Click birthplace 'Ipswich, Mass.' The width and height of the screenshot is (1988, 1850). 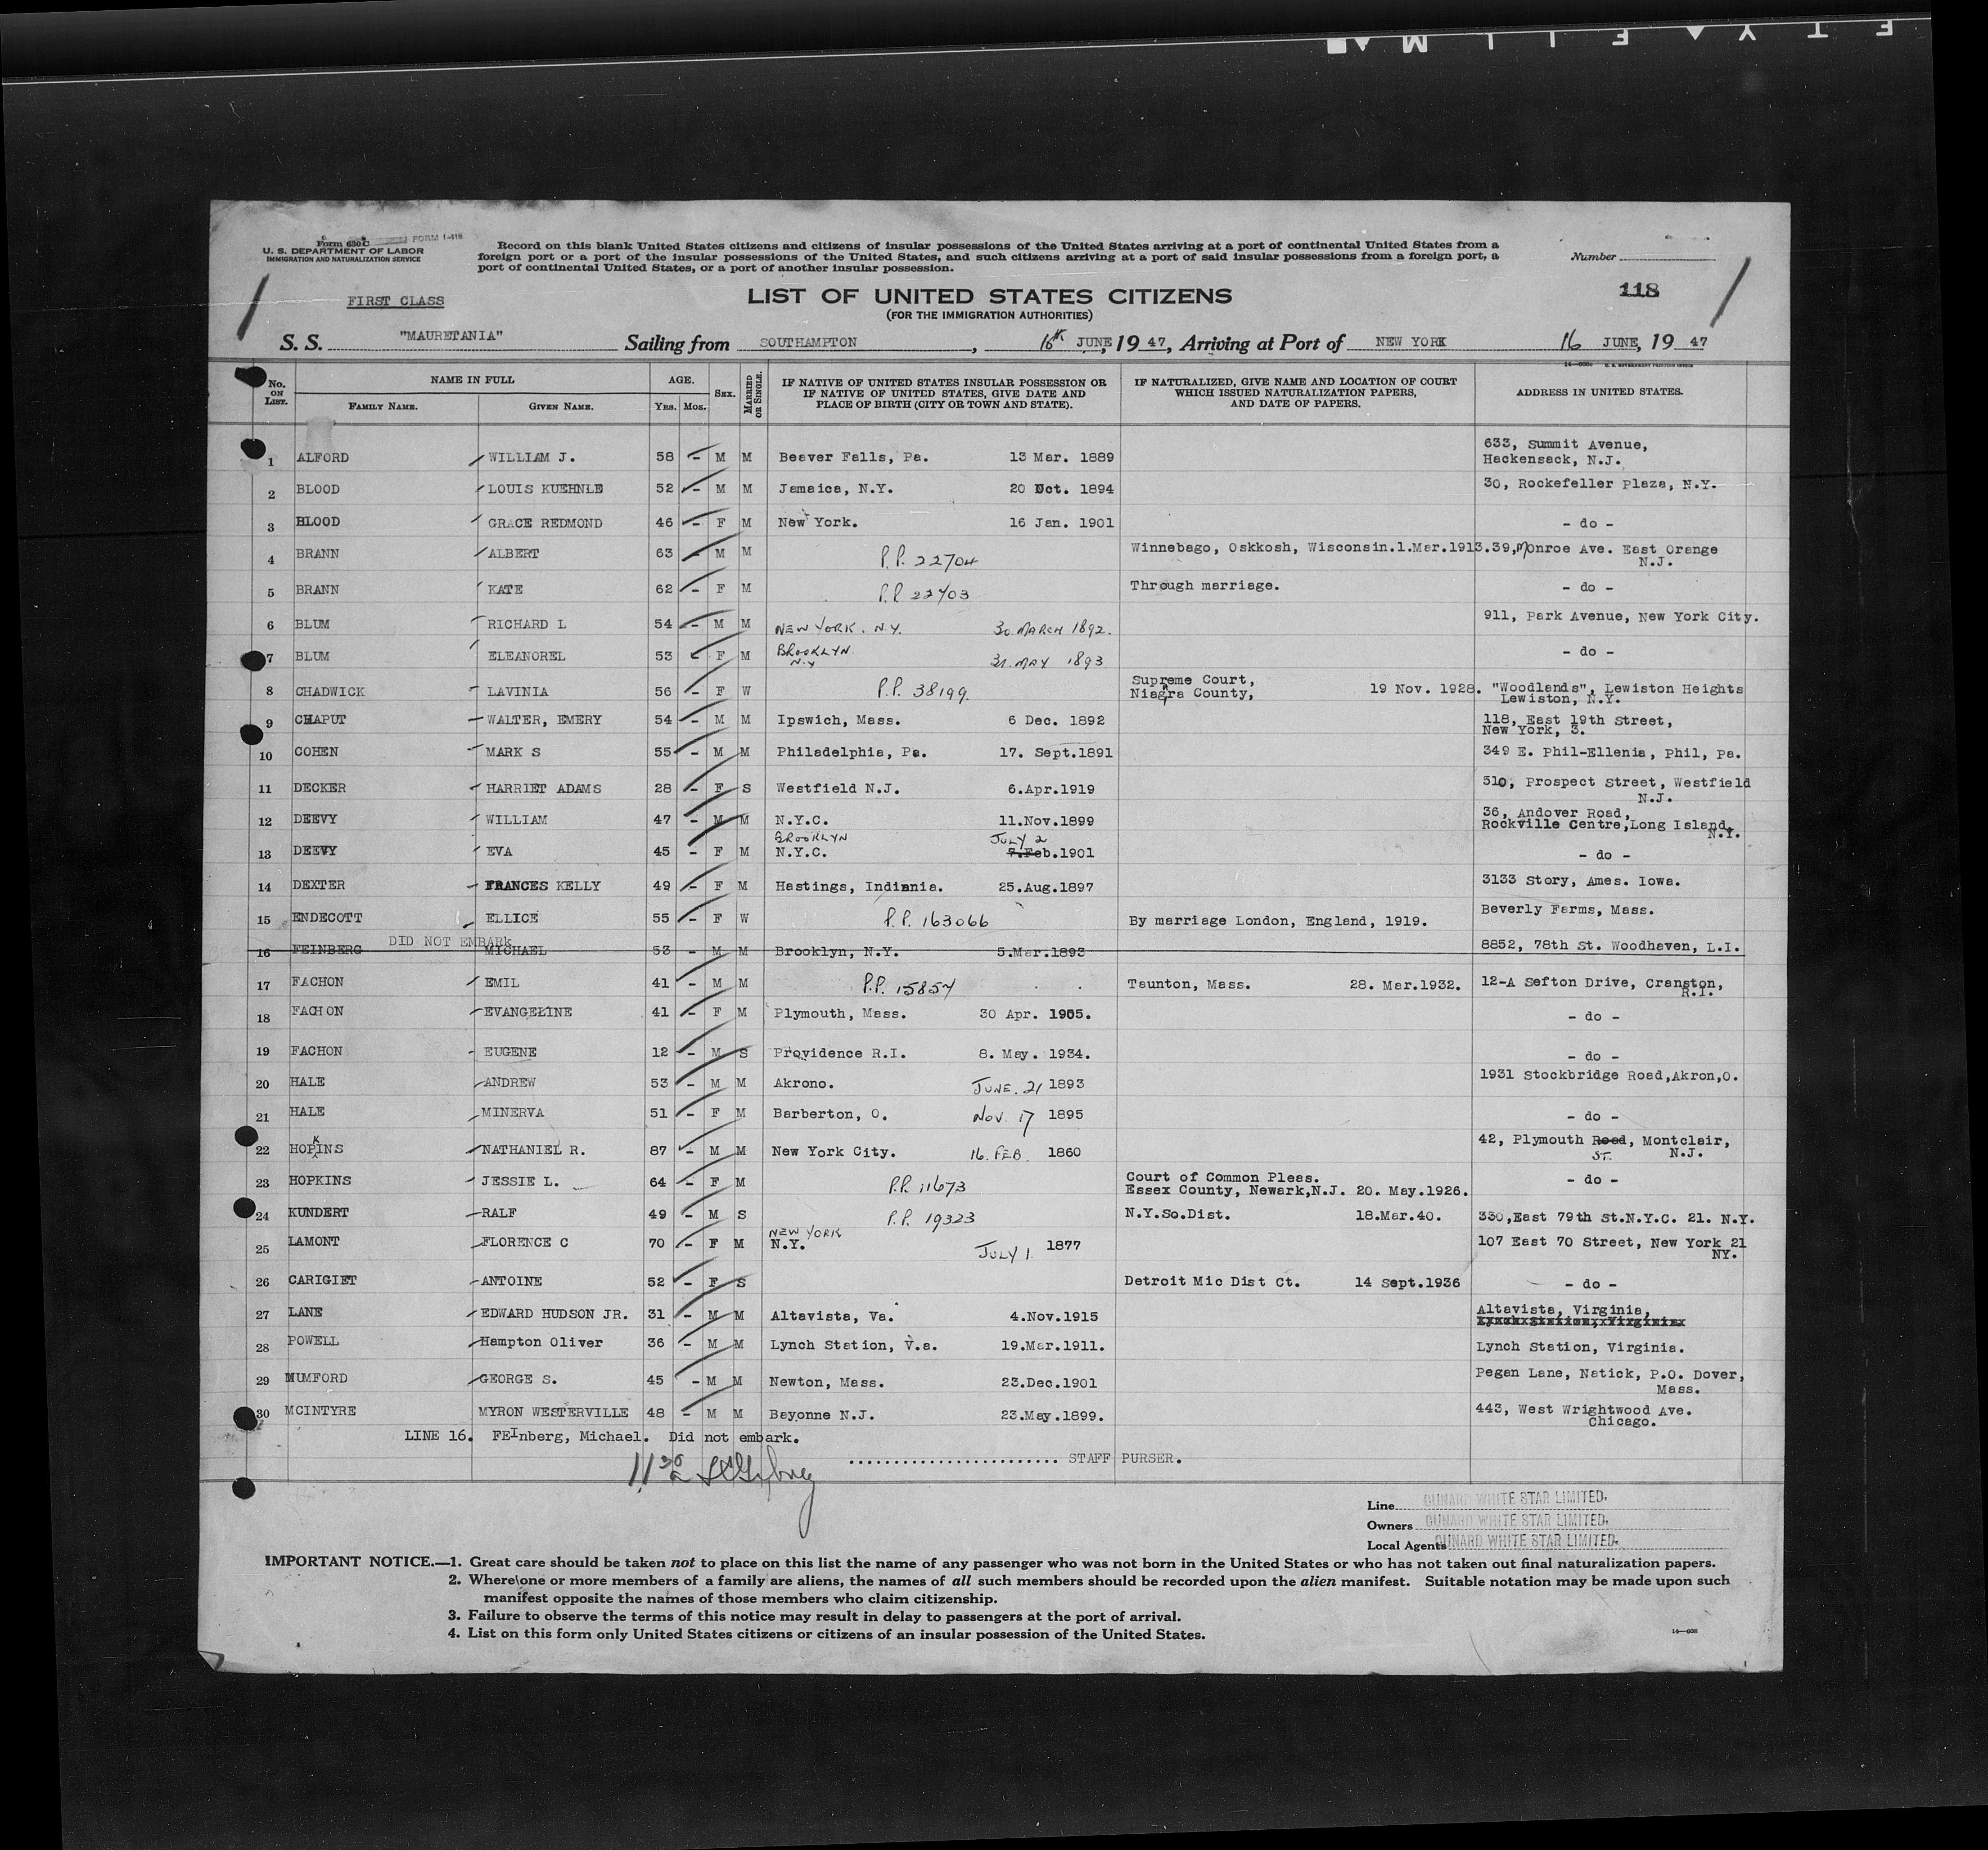coord(839,720)
